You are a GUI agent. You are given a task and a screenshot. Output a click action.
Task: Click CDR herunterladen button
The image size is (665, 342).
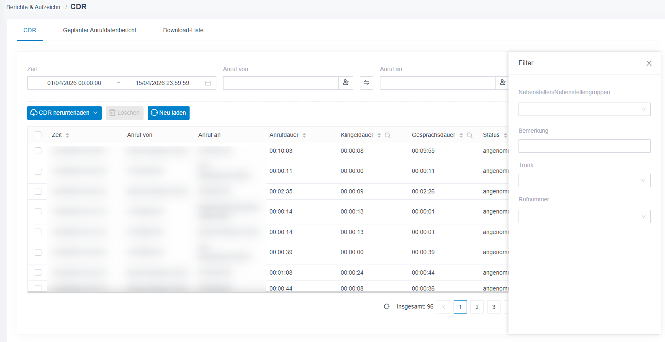click(64, 113)
